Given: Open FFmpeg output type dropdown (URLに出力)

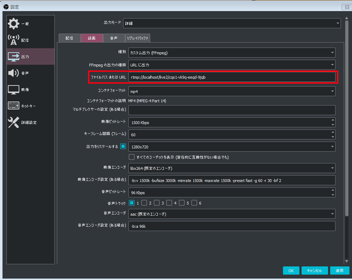Looking at the screenshot, I should (232, 65).
